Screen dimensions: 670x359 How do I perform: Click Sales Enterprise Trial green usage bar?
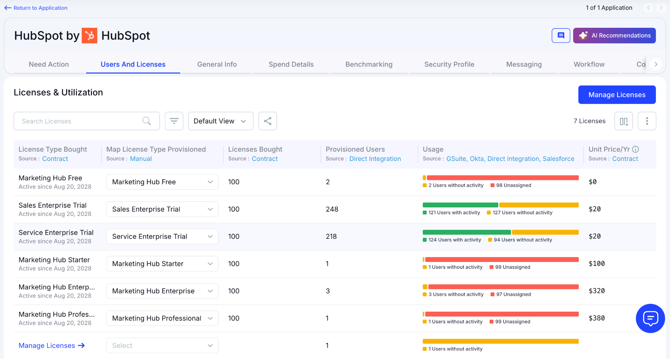[460, 205]
